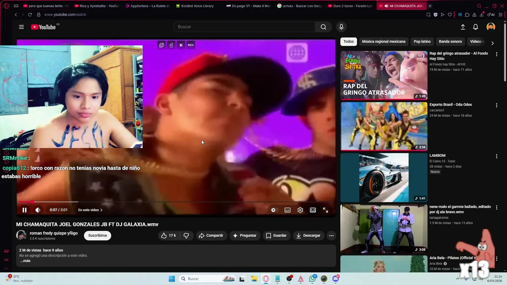The image size is (507, 285).
Task: Open the upload/create video icon
Action: 463,27
